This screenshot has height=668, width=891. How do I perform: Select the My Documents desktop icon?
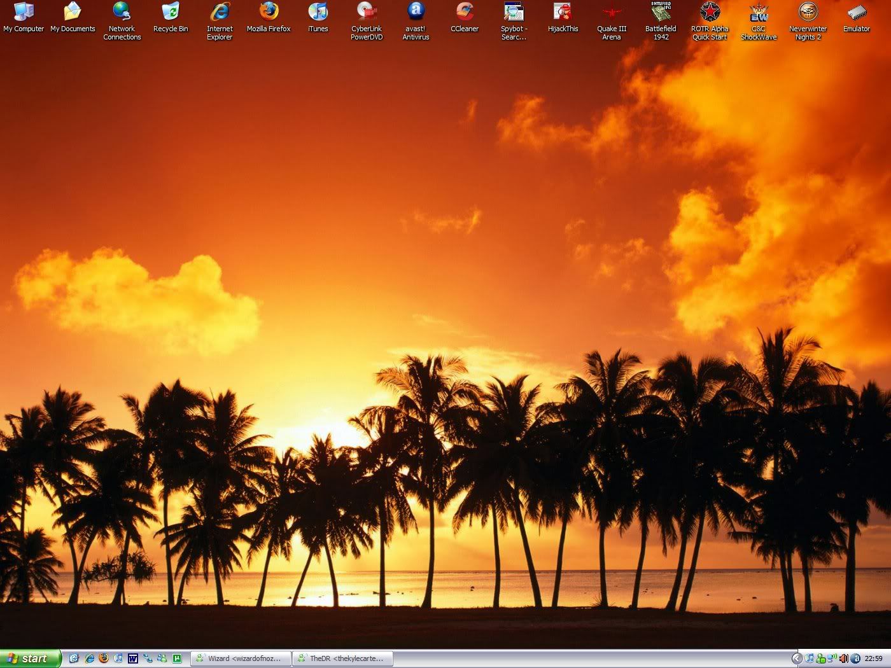(x=73, y=18)
